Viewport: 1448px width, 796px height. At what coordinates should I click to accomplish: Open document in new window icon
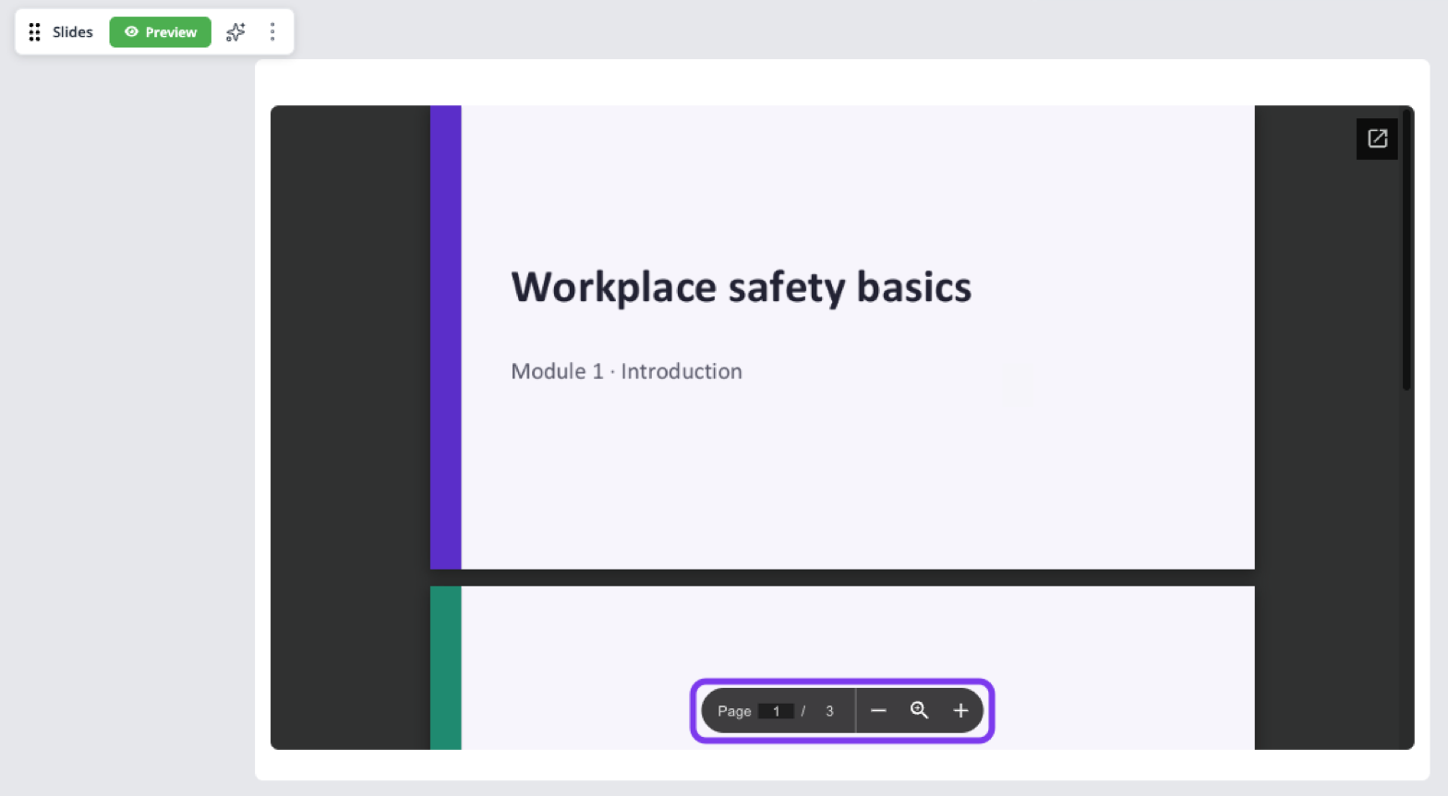tap(1377, 139)
